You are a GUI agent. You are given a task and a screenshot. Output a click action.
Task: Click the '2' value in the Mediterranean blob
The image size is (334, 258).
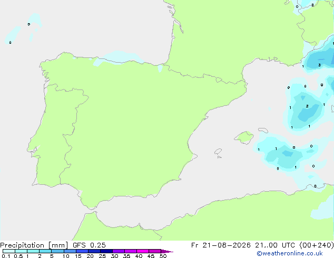(x=307, y=106)
